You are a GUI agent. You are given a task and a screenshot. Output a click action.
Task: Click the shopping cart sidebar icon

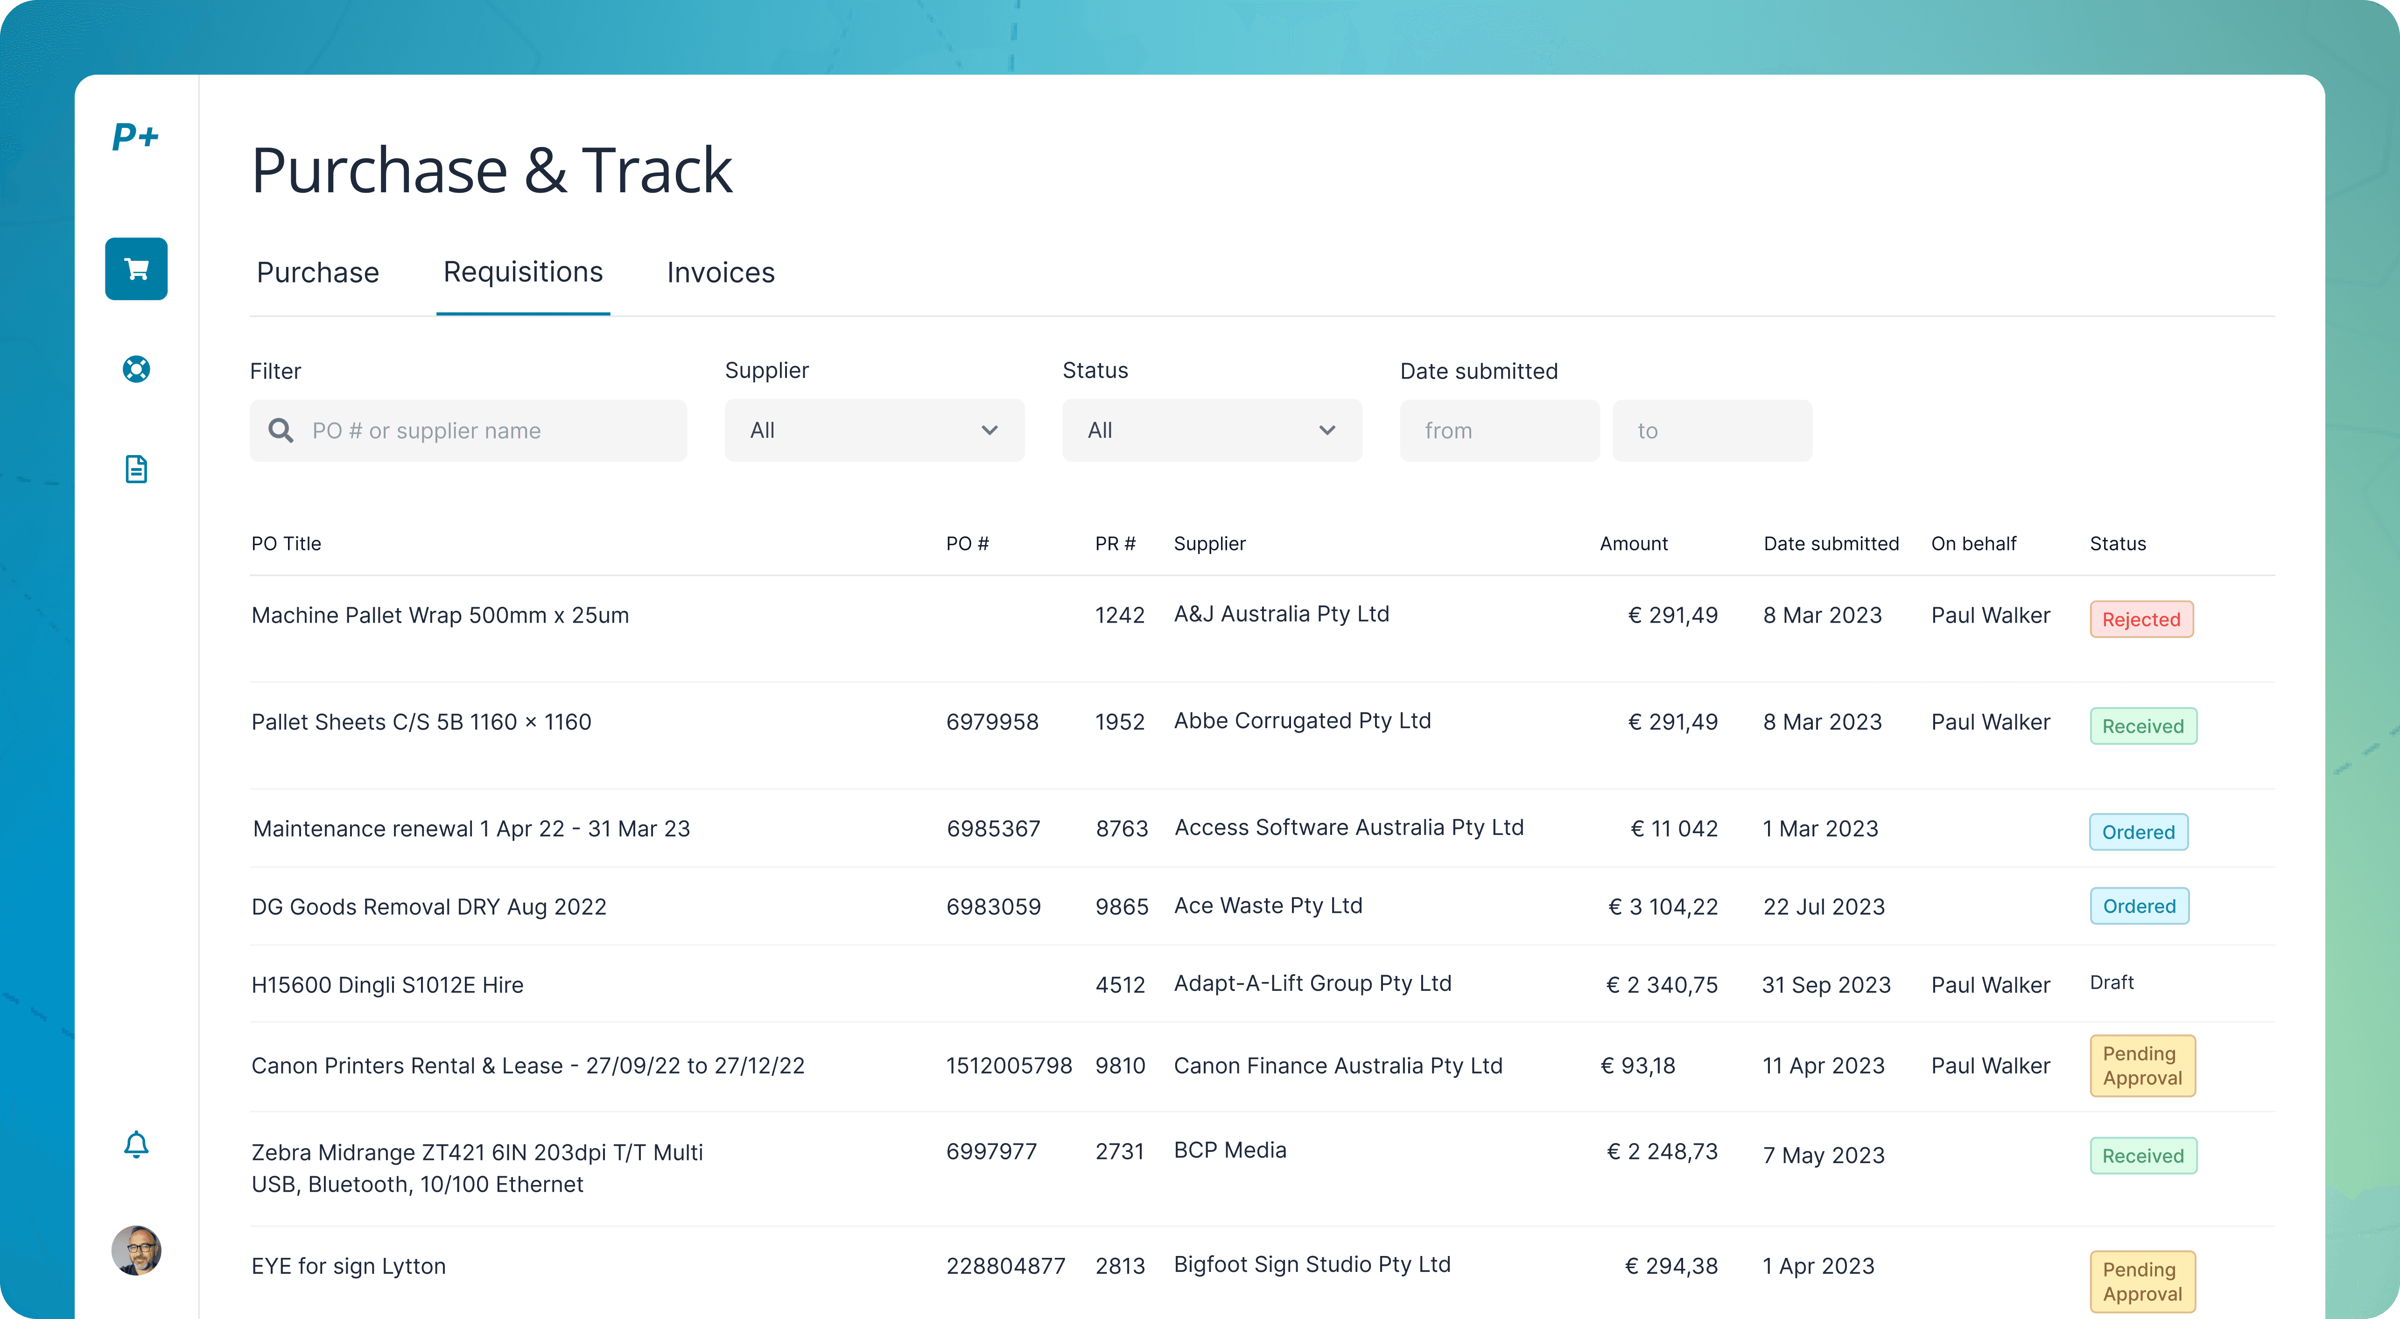[136, 269]
